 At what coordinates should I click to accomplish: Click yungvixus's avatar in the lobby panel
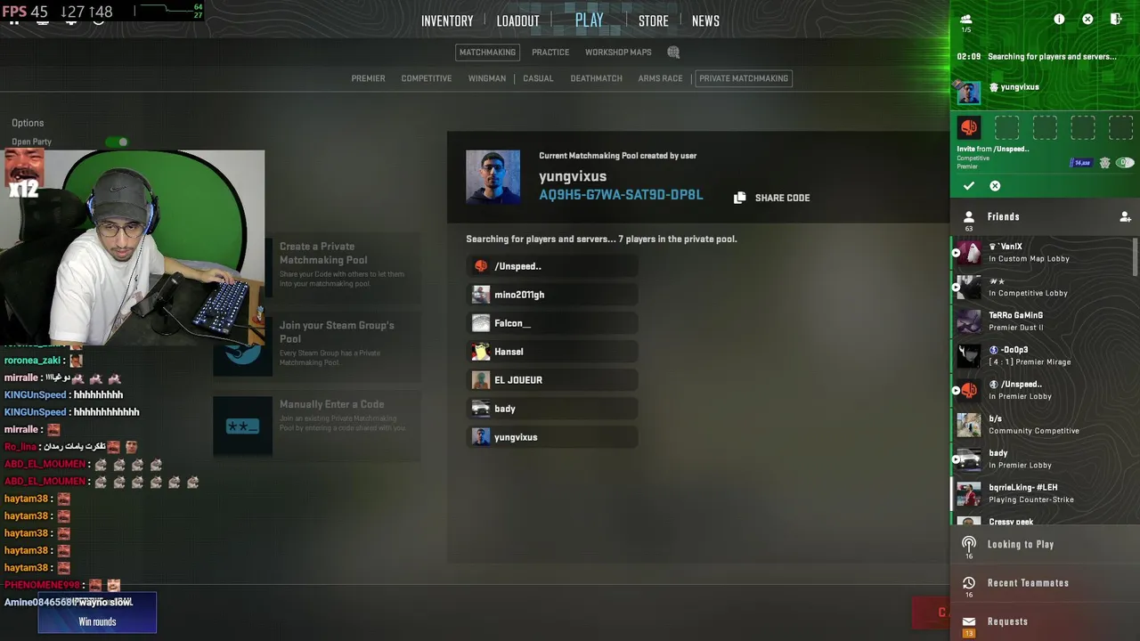point(969,91)
